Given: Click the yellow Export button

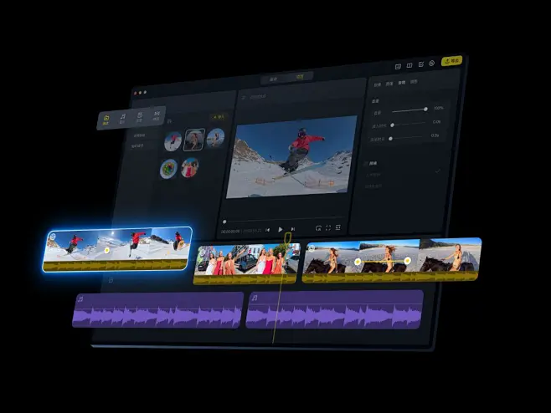Looking at the screenshot, I should coord(451,61).
